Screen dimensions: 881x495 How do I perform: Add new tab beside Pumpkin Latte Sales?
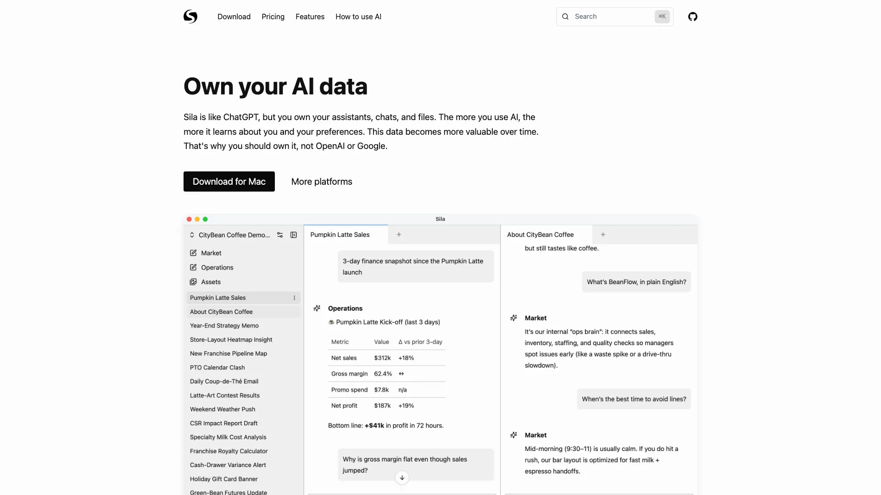[399, 235]
